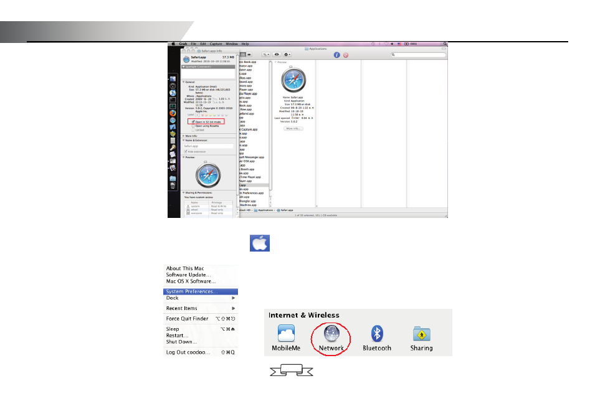Open the Edit menu
The height and width of the screenshot is (396, 595).
(203, 44)
